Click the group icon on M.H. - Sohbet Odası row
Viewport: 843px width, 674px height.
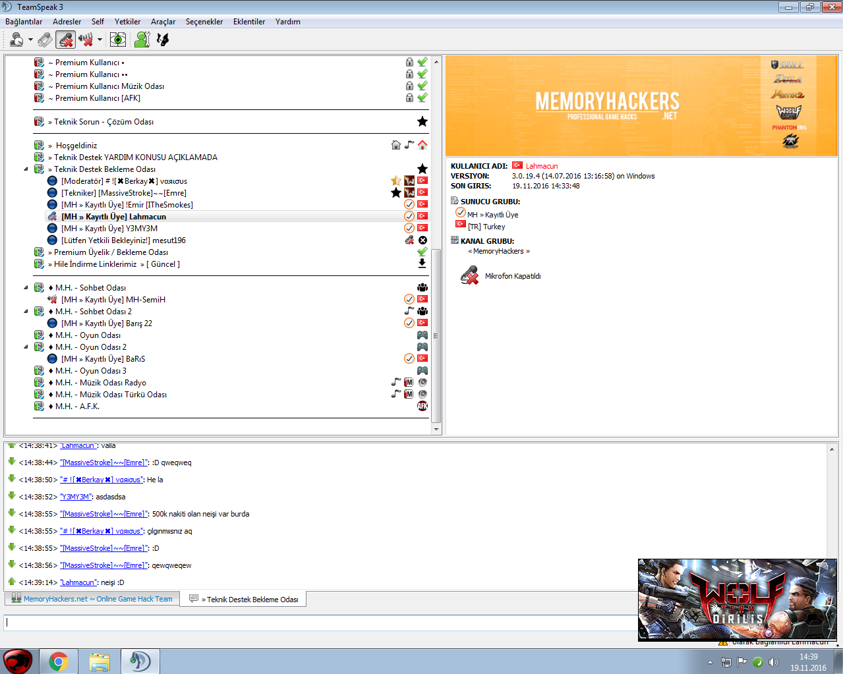point(422,287)
